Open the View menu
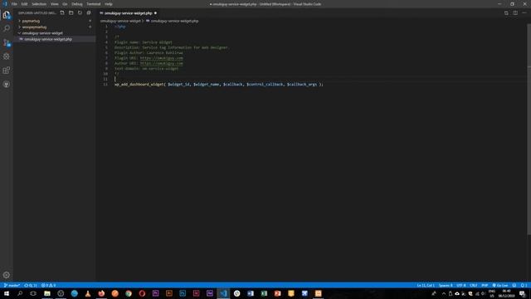This screenshot has height=299, width=531. point(55,4)
